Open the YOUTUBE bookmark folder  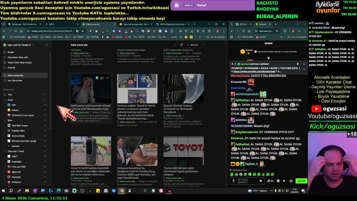coord(93,37)
